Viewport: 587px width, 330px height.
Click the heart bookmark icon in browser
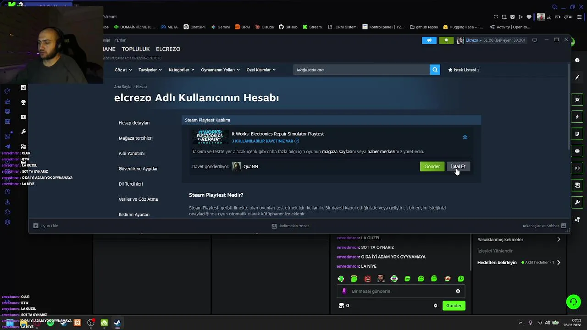[x=529, y=17]
